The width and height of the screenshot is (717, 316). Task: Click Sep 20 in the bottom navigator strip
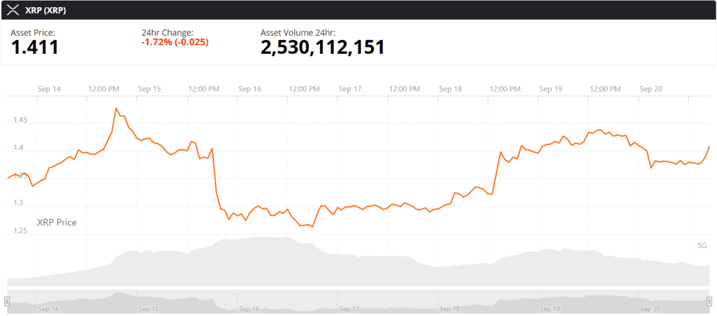(x=650, y=309)
